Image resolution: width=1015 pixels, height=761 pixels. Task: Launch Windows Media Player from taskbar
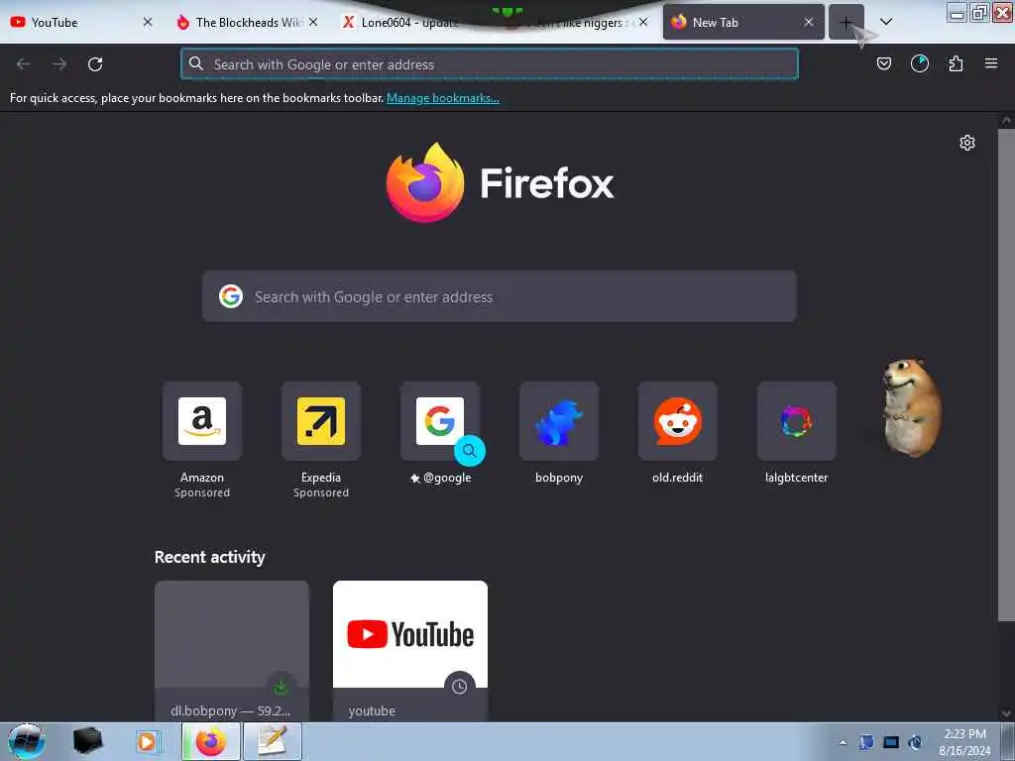147,741
